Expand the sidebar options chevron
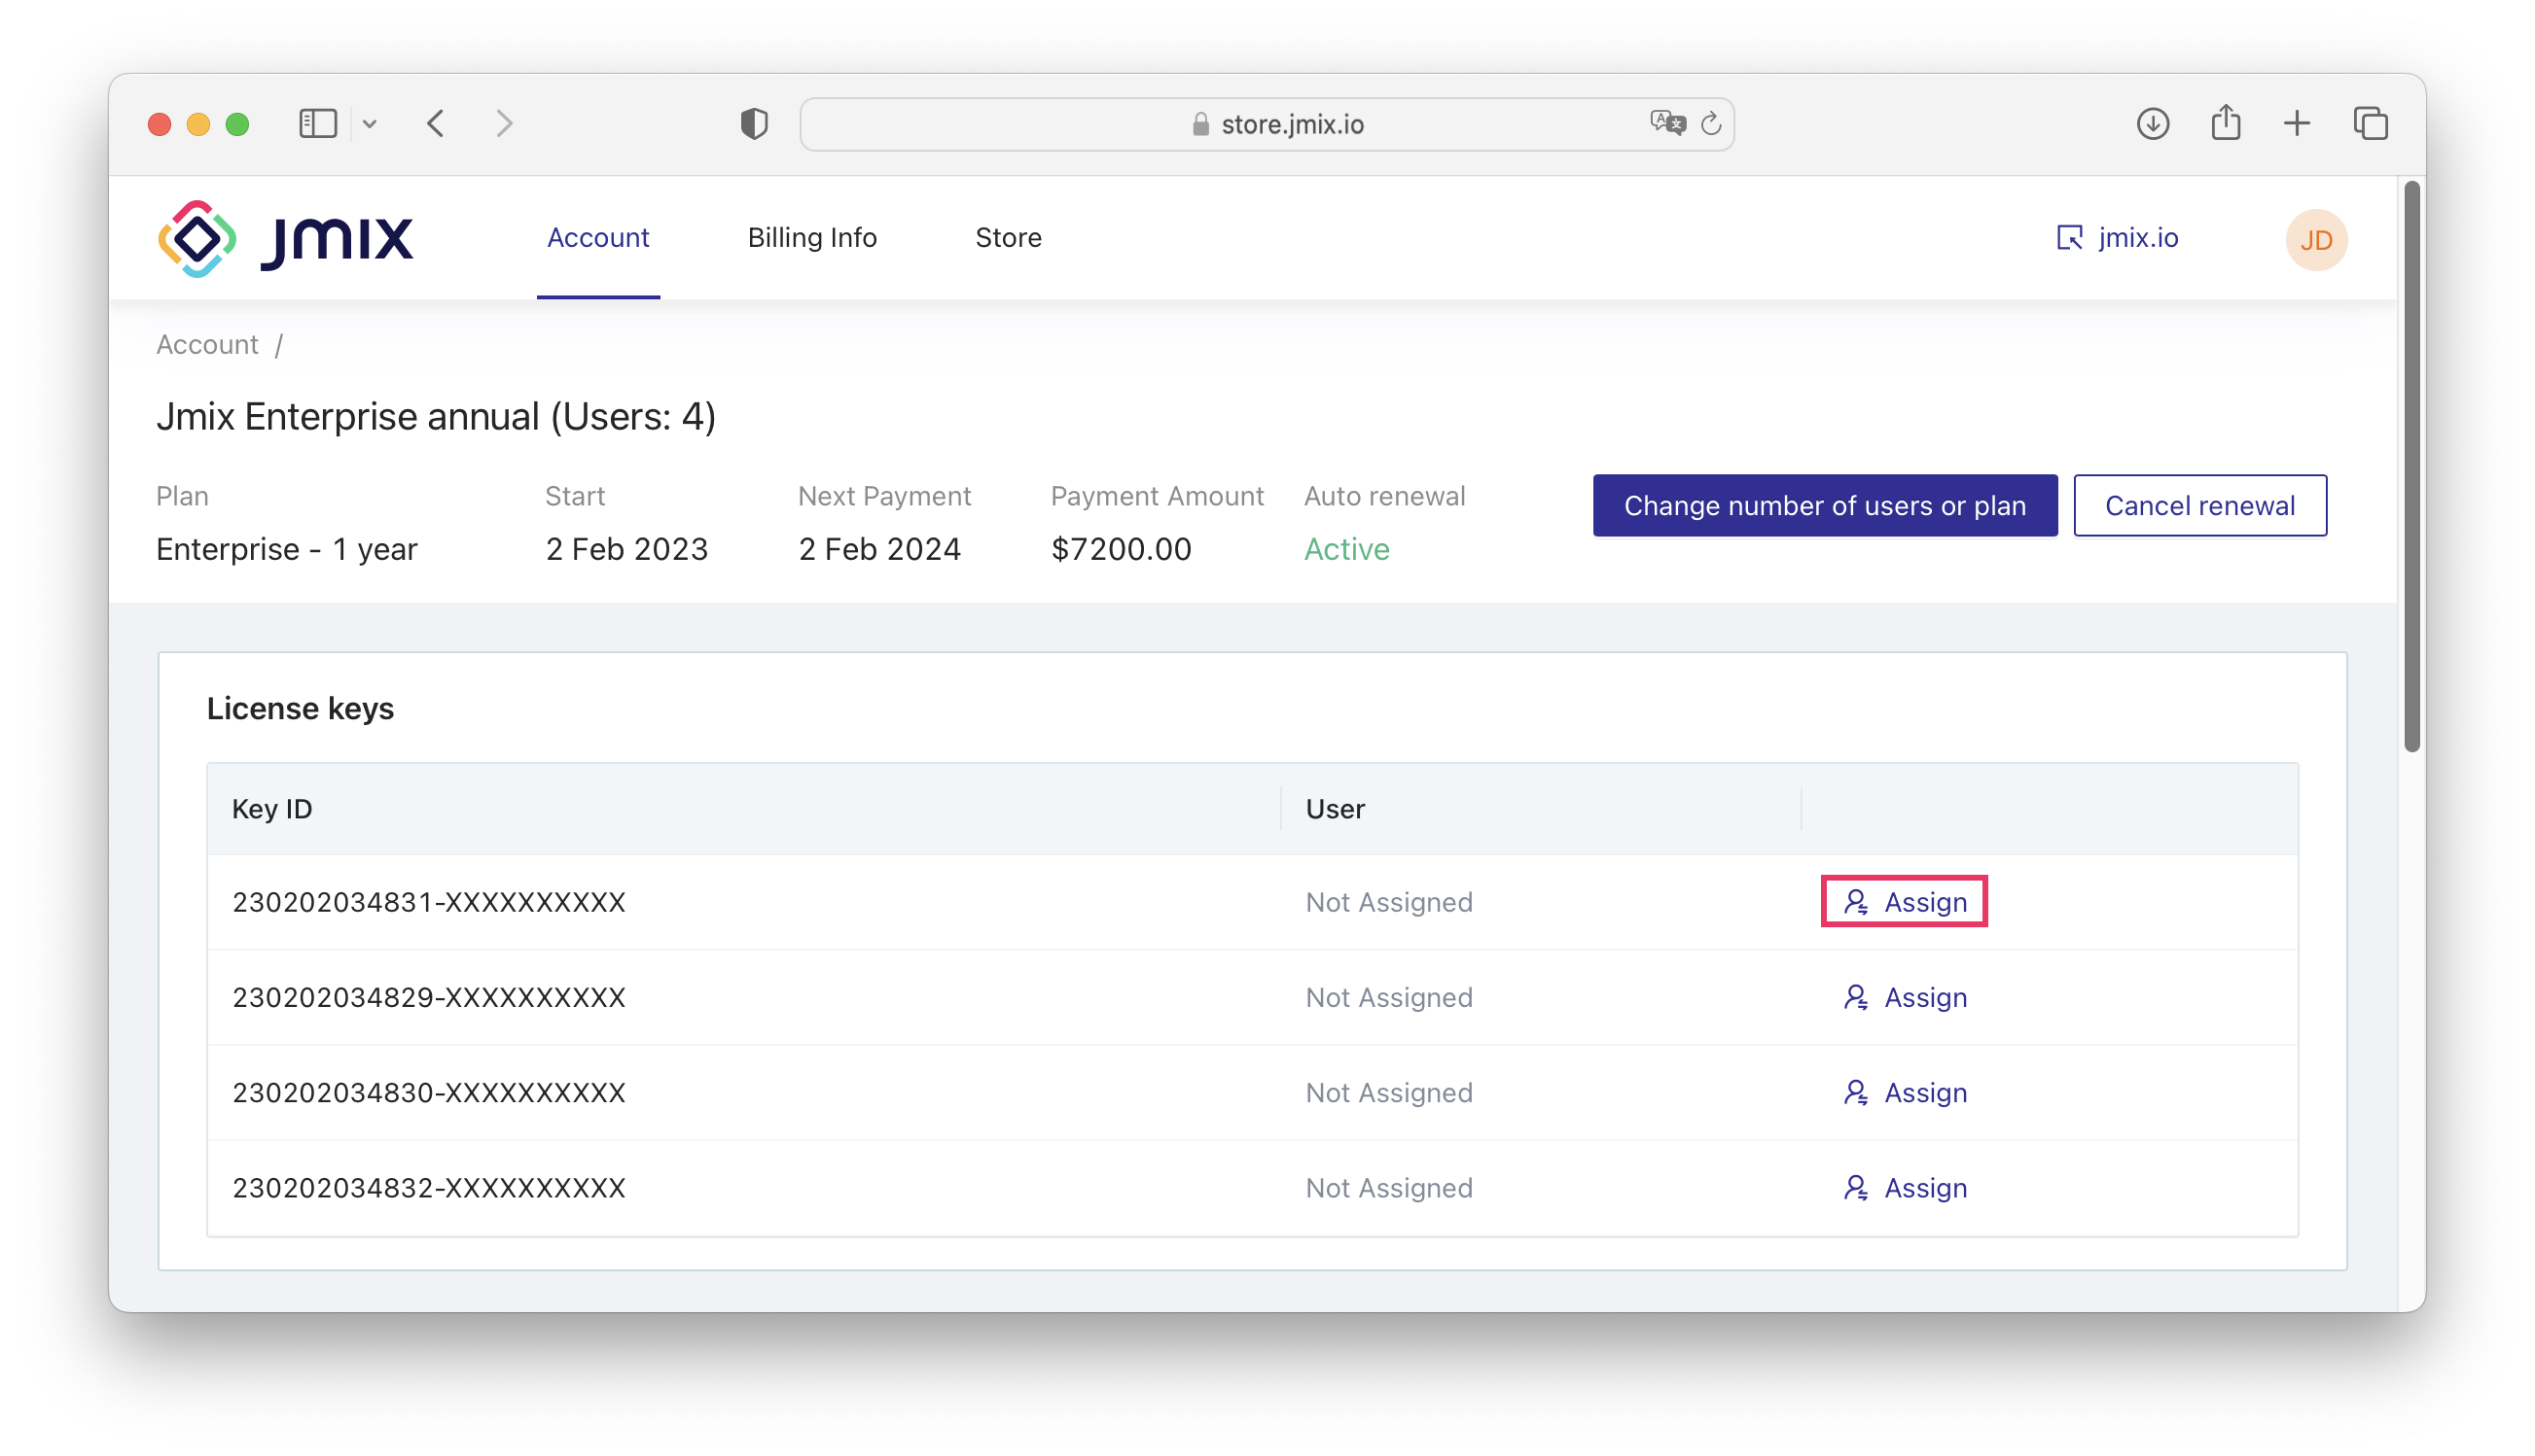This screenshot has height=1456, width=2535. click(x=372, y=123)
